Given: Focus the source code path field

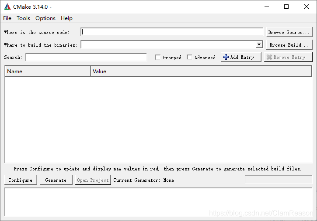Looking at the screenshot, I should [172, 32].
